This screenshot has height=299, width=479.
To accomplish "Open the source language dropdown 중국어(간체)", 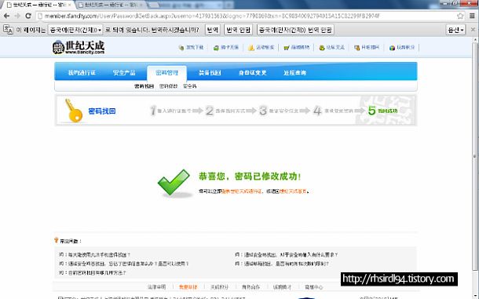I will [75, 30].
